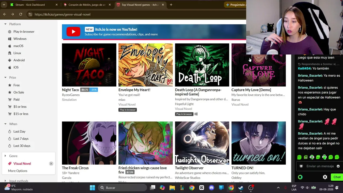Viewport: 343px width, 193px height.
Task: Close the Top Visual Novel games tab
Action: pyautogui.click(x=163, y=5)
